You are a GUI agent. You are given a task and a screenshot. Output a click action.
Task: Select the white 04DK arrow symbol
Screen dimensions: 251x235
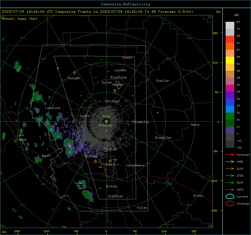tap(230, 162)
